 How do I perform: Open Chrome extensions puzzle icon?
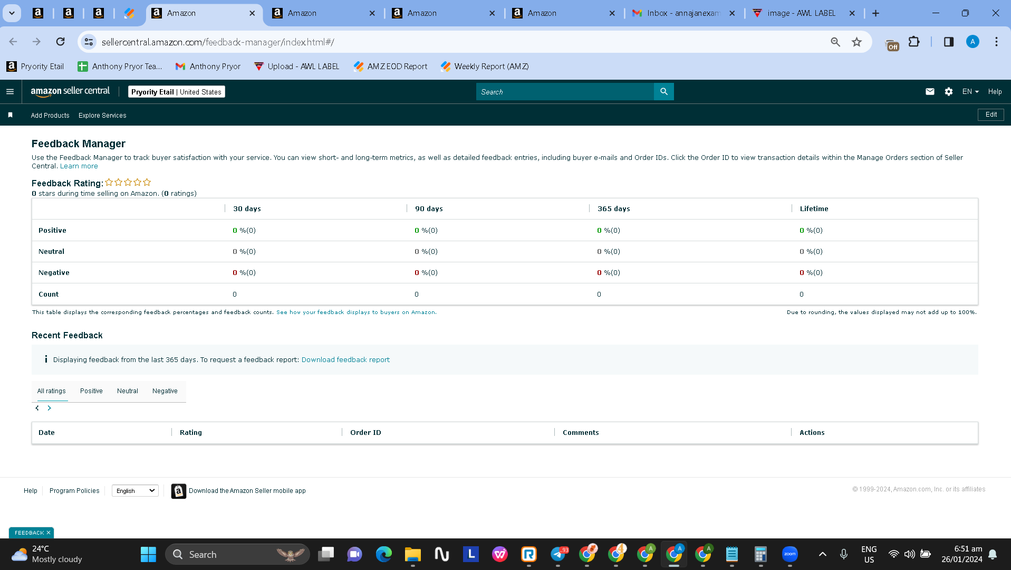[914, 42]
